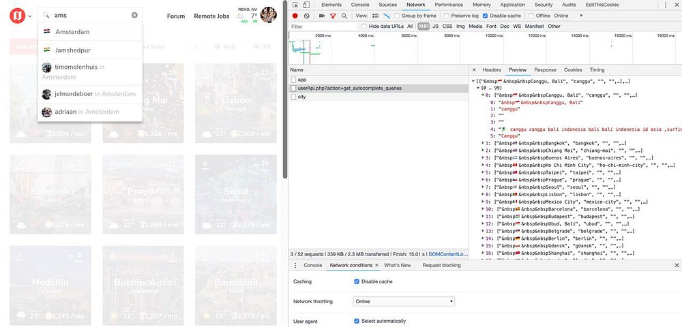This screenshot has width=682, height=327.
Task: Focus the search input containing 'ams'
Action: click(x=91, y=15)
